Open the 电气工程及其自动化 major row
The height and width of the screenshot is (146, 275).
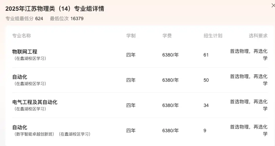[x=35, y=102]
